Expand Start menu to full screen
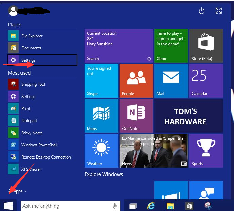The height and width of the screenshot is (211, 235). click(218, 11)
